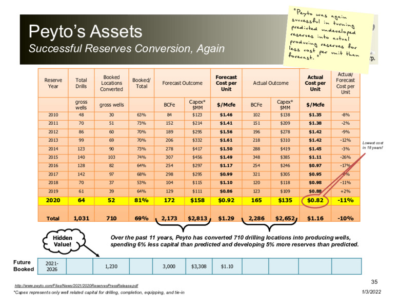Select the "Booked Locations Converted" header
Screen dimensions: 398x308
(x=111, y=83)
